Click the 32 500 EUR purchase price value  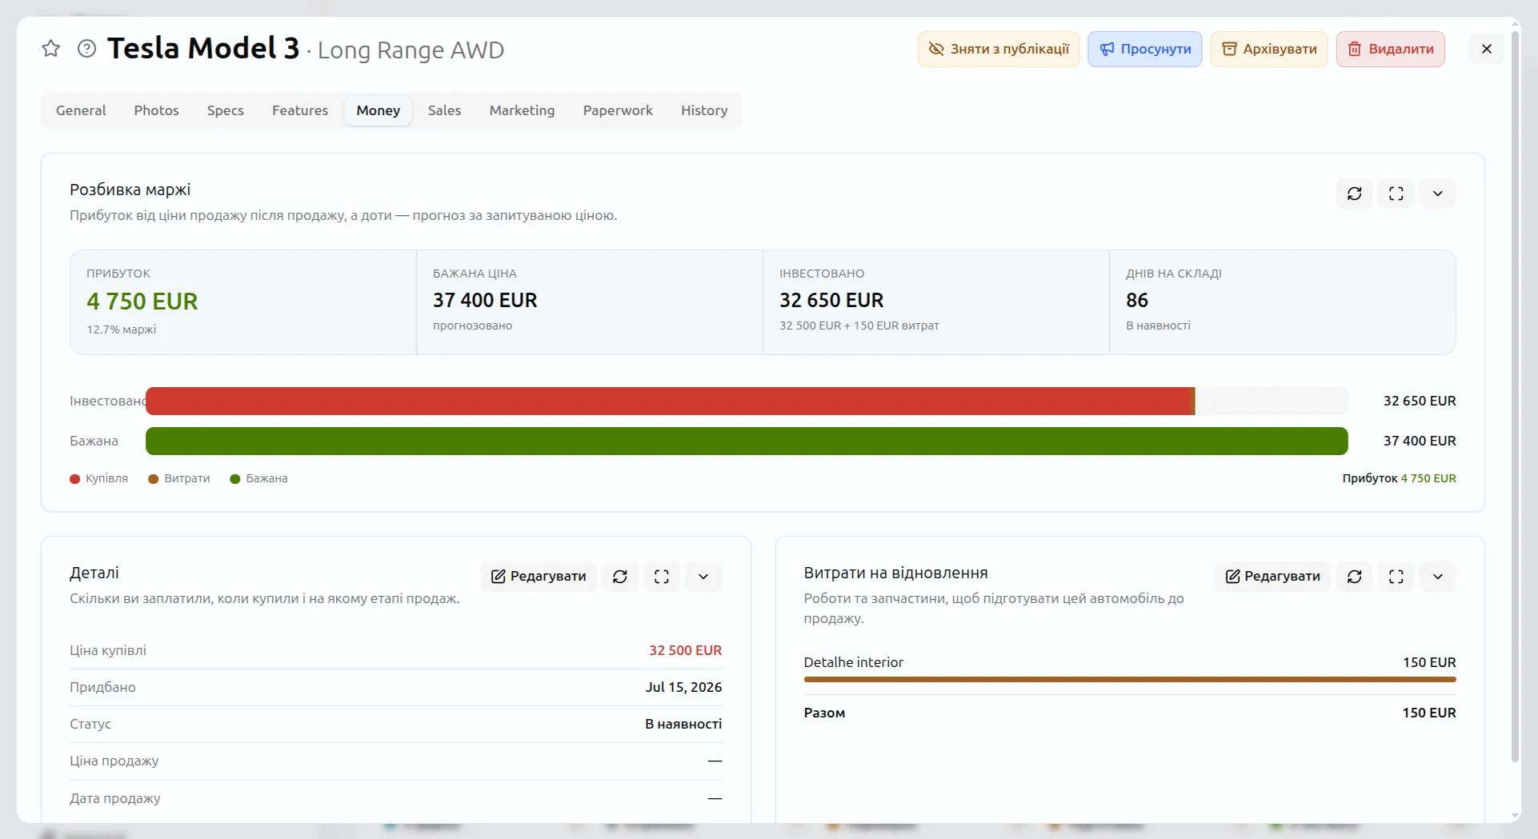pyautogui.click(x=685, y=650)
